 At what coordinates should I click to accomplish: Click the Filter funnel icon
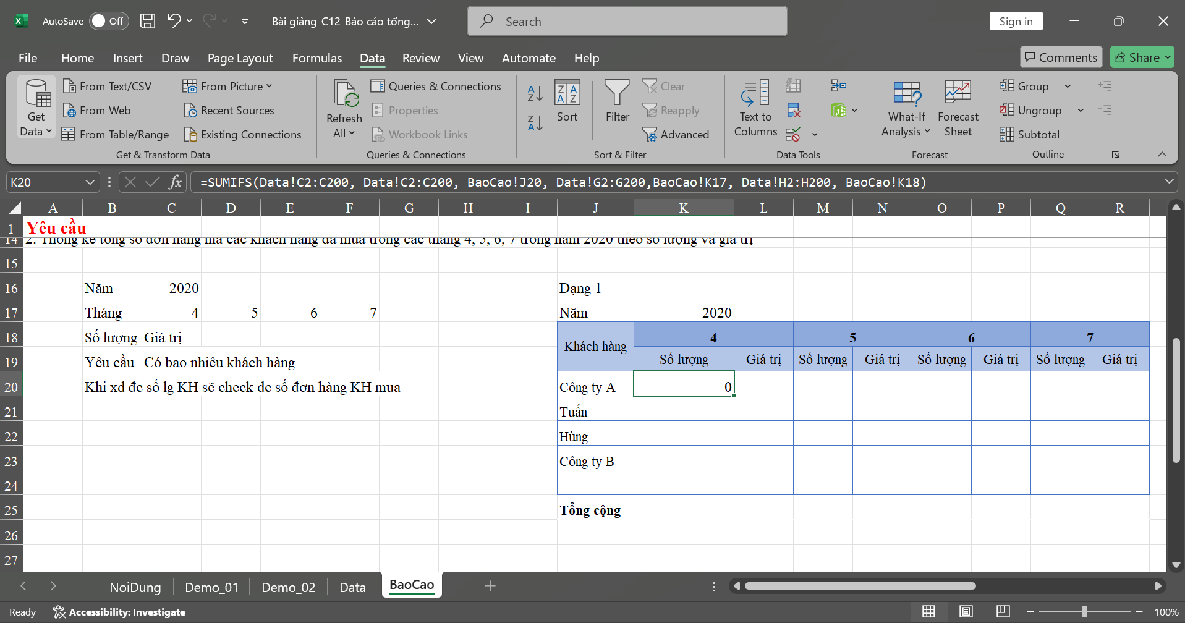coord(616,93)
